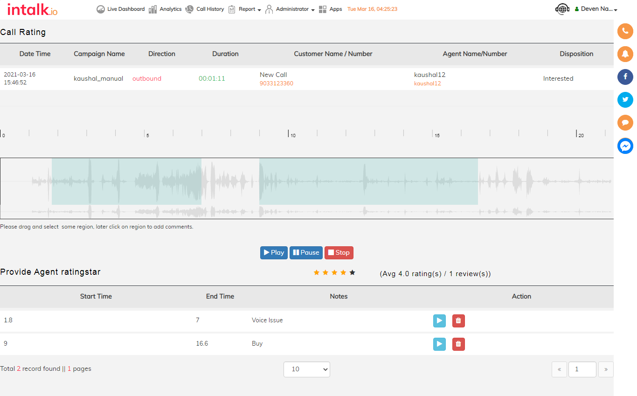Open the Deven Na... user dropdown
637x396 pixels.
pos(596,9)
